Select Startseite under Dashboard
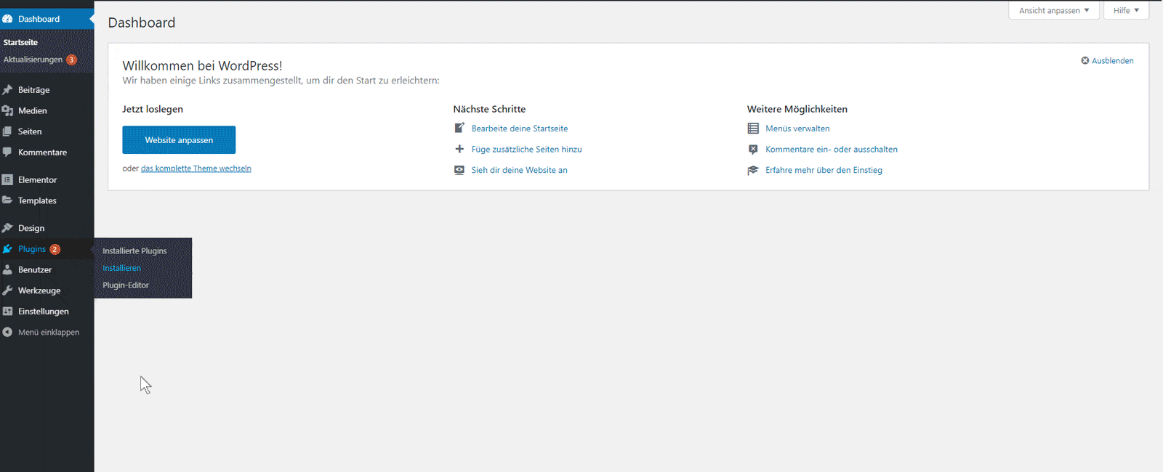The width and height of the screenshot is (1163, 472). click(20, 42)
